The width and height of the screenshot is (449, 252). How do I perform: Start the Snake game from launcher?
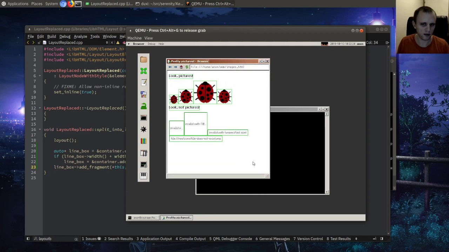pos(143,106)
